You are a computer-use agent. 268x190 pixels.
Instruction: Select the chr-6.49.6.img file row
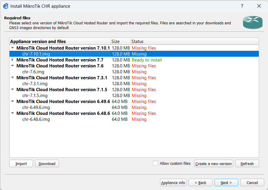(134, 107)
